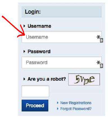Image resolution: width=109 pixels, height=119 pixels.
Task: Click the Are you a robot? label
Action: pos(47,79)
